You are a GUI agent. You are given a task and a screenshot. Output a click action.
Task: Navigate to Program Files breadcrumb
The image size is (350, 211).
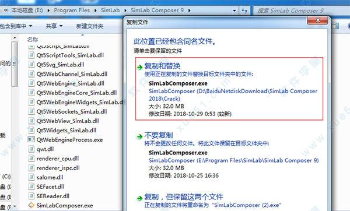coord(72,10)
